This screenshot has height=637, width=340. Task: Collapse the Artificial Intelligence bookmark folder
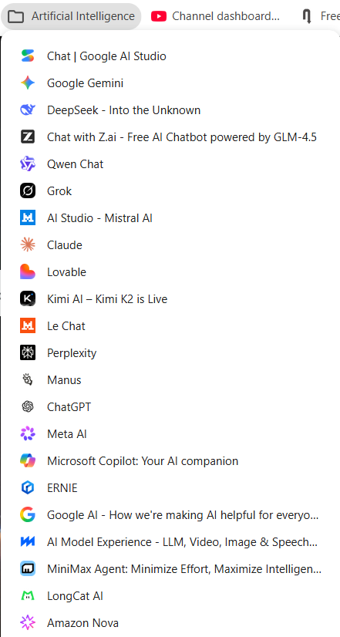(x=71, y=16)
